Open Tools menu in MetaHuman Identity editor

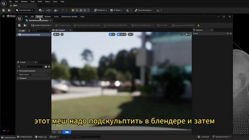pos(56,17)
